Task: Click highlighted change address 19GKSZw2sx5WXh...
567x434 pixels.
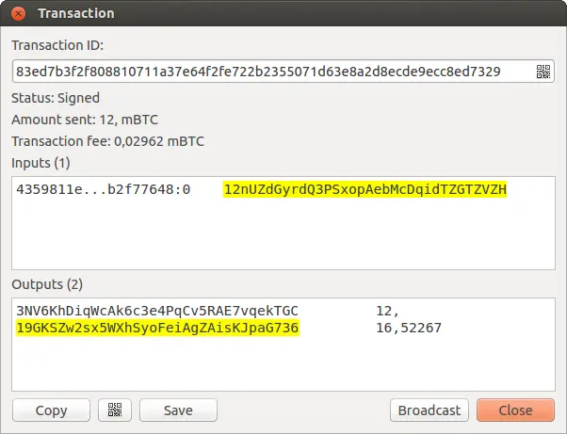Action: [x=157, y=328]
